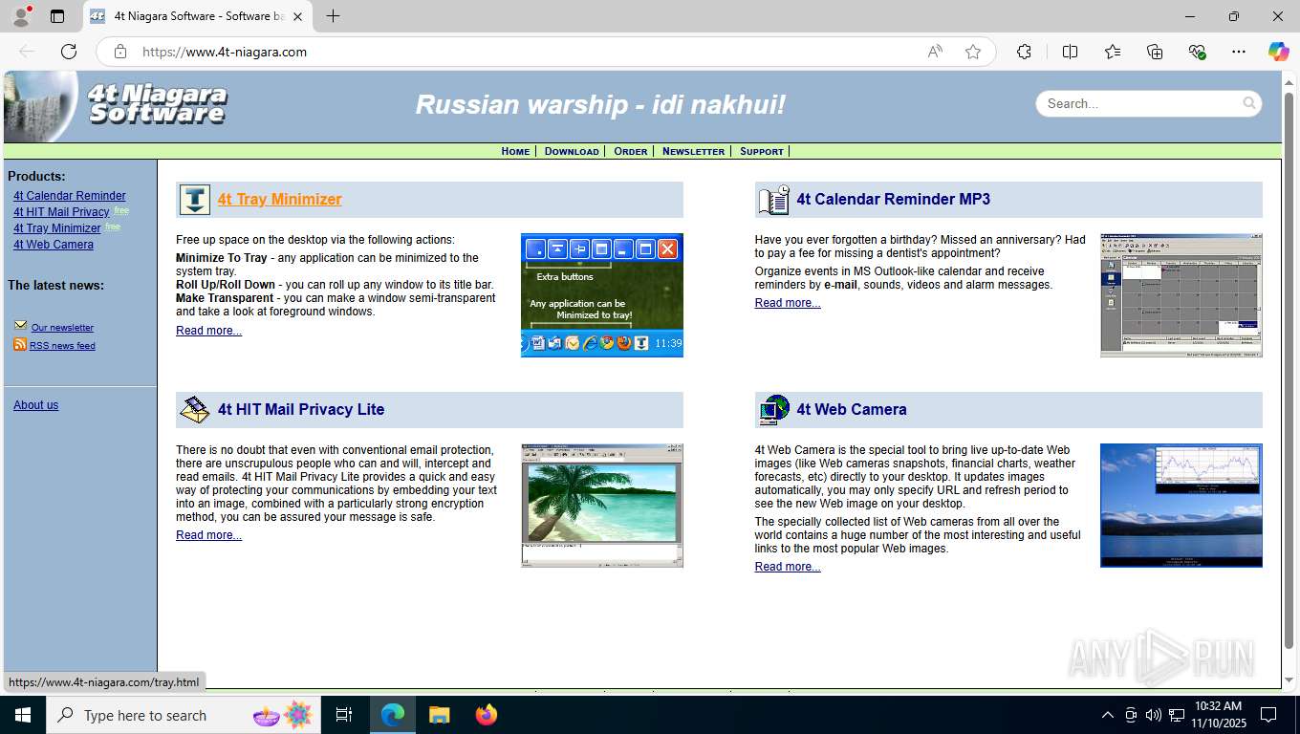Open Edge Settings and more menu

[1239, 52]
